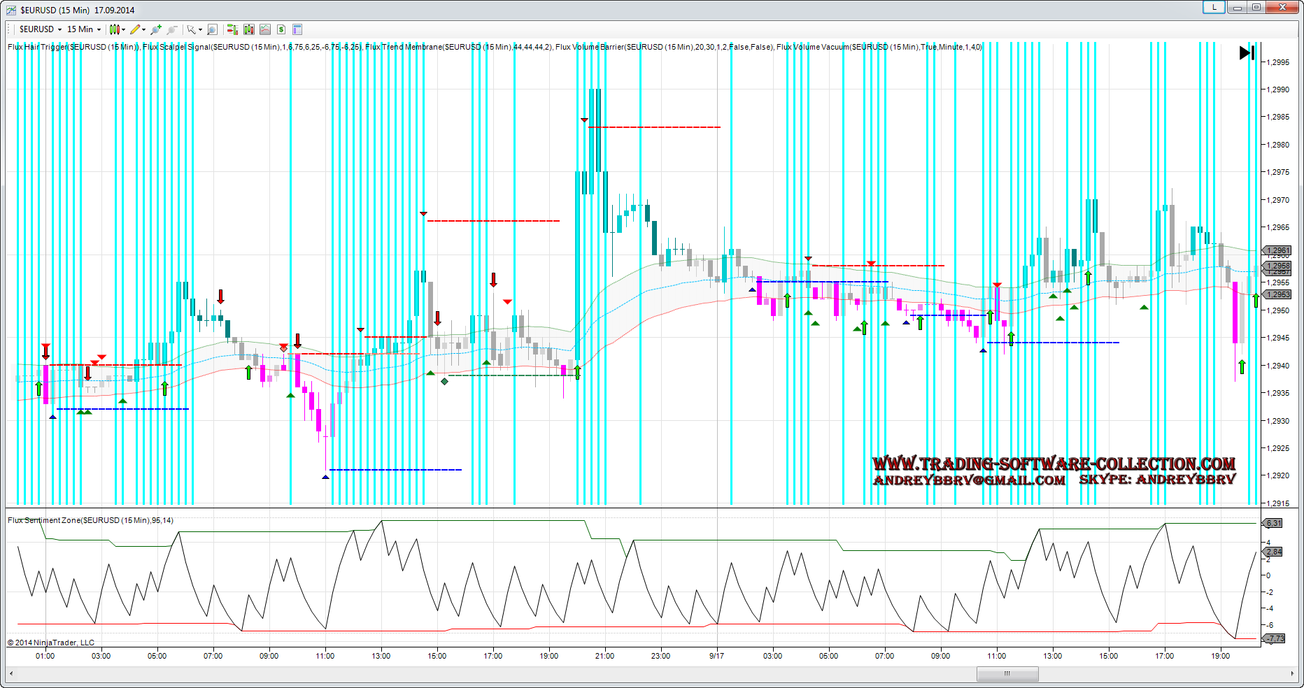
Task: Open the Strategies dollar sign icon
Action: pos(281,29)
